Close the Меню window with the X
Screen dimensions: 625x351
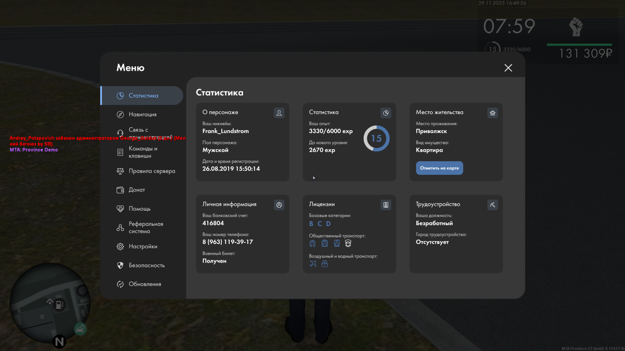click(508, 68)
